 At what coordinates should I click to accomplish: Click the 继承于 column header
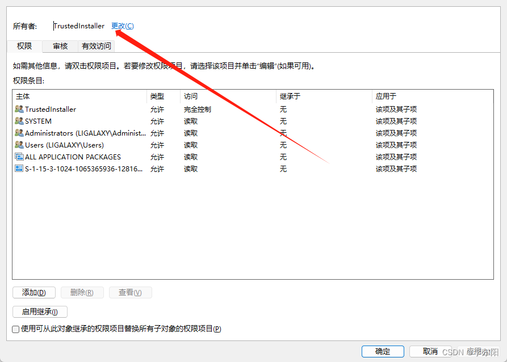[324, 96]
